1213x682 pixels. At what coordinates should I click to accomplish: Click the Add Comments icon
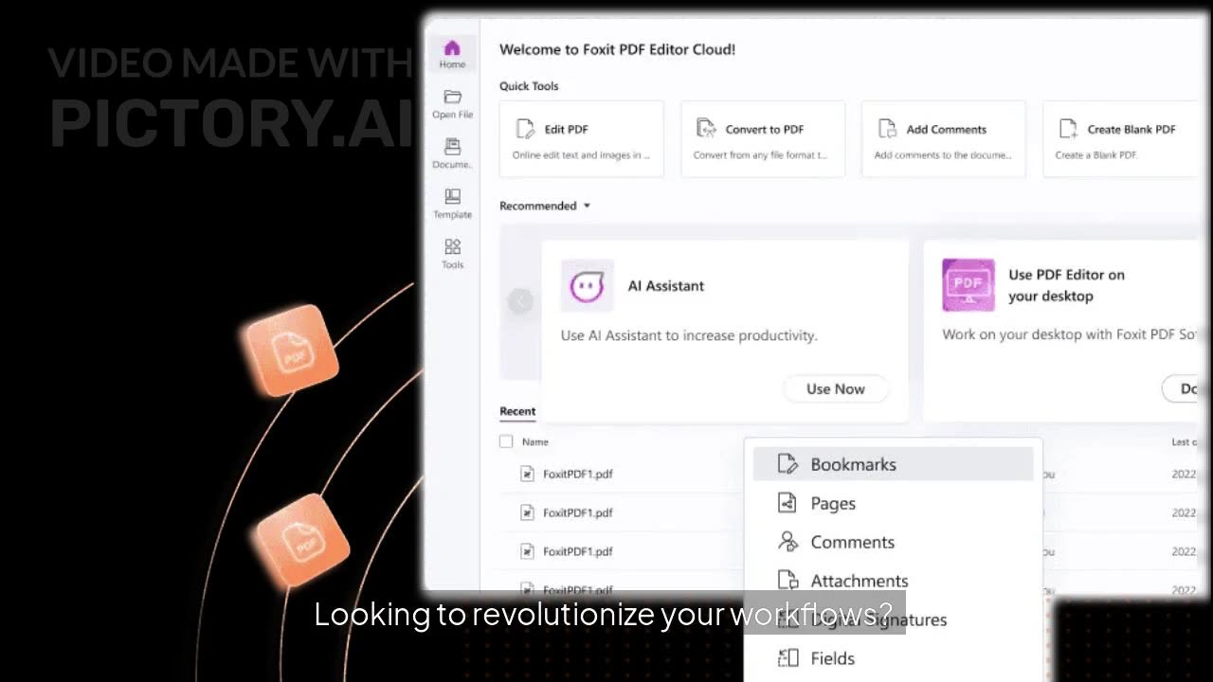coord(887,129)
